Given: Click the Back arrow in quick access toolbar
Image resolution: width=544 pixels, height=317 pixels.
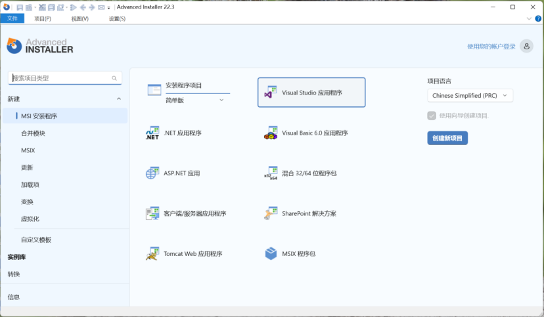Looking at the screenshot, I should tap(83, 7).
